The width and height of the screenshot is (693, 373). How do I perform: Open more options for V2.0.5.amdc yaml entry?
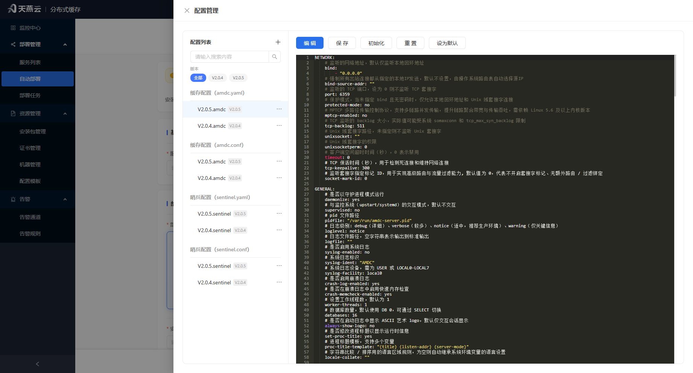(x=279, y=109)
